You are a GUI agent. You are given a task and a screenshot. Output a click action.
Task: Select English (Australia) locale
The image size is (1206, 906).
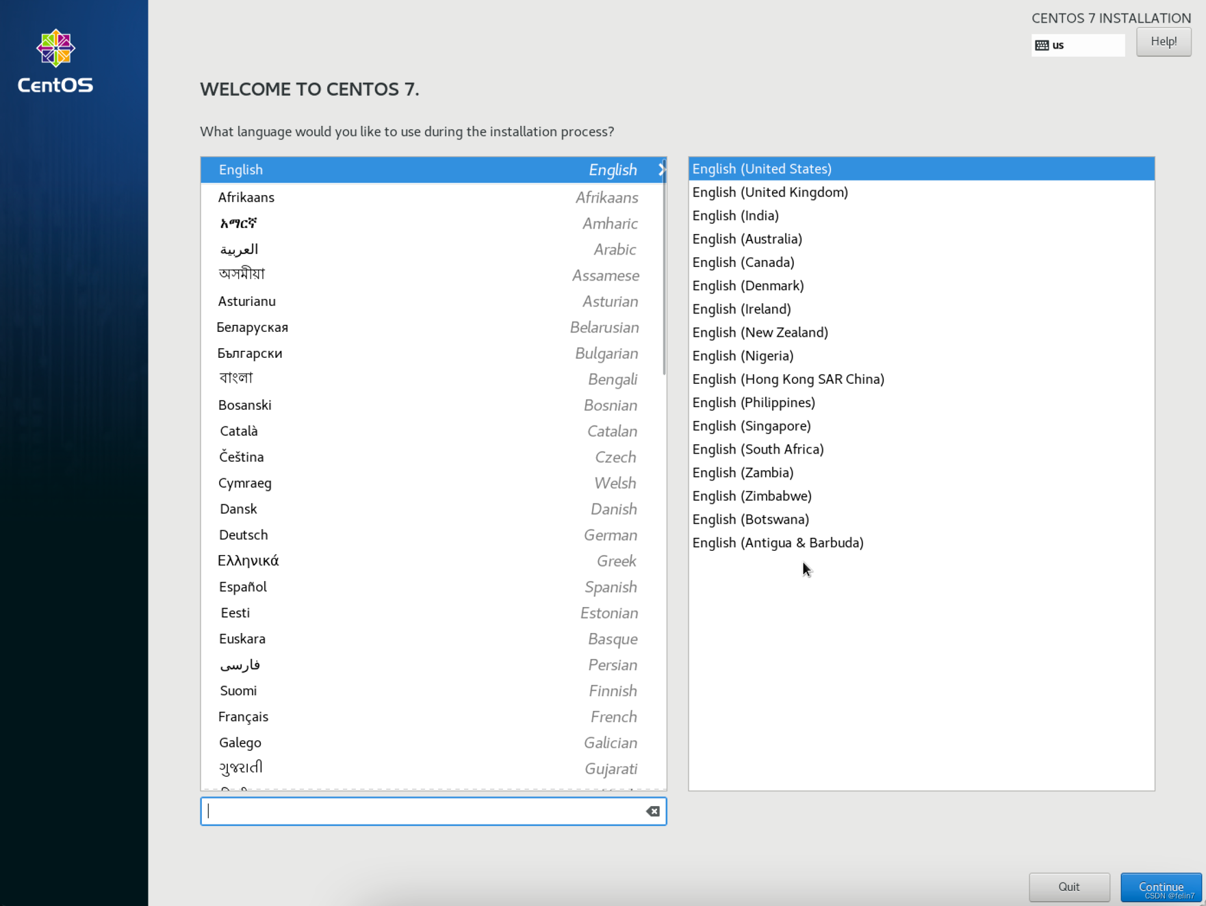click(x=921, y=239)
